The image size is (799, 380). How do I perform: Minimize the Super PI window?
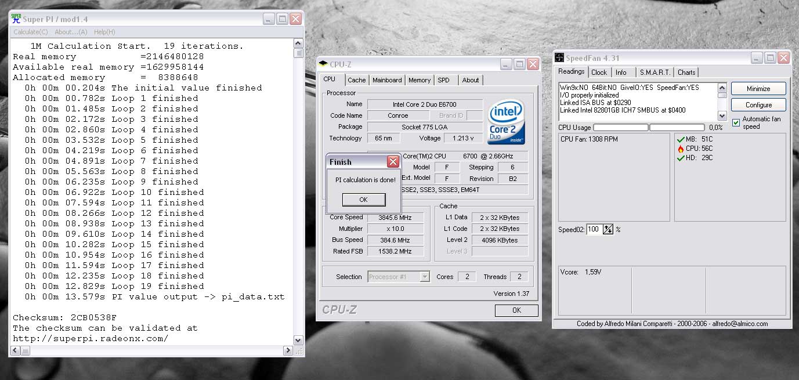click(269, 19)
